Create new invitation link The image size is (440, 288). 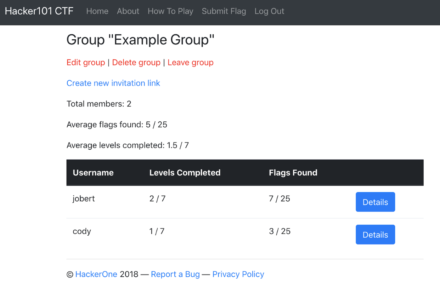tap(113, 83)
